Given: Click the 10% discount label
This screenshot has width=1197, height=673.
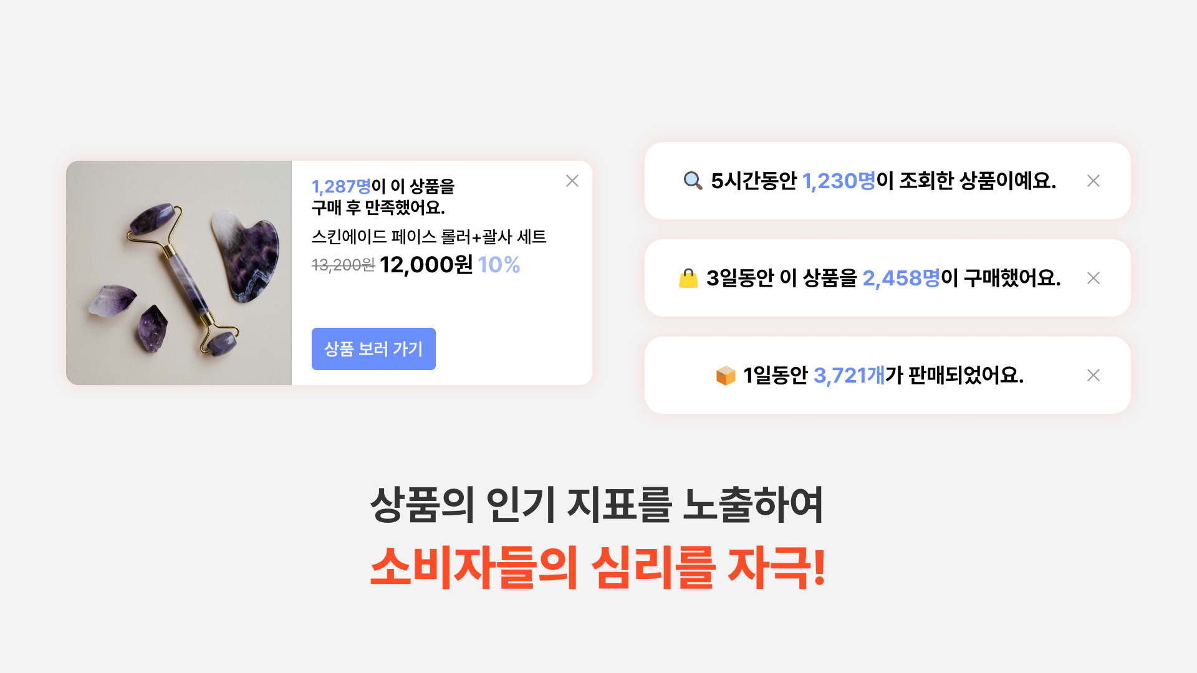Looking at the screenshot, I should point(499,265).
